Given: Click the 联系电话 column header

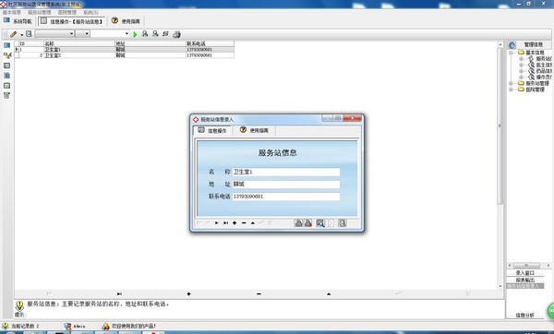Looking at the screenshot, I should (210, 43).
